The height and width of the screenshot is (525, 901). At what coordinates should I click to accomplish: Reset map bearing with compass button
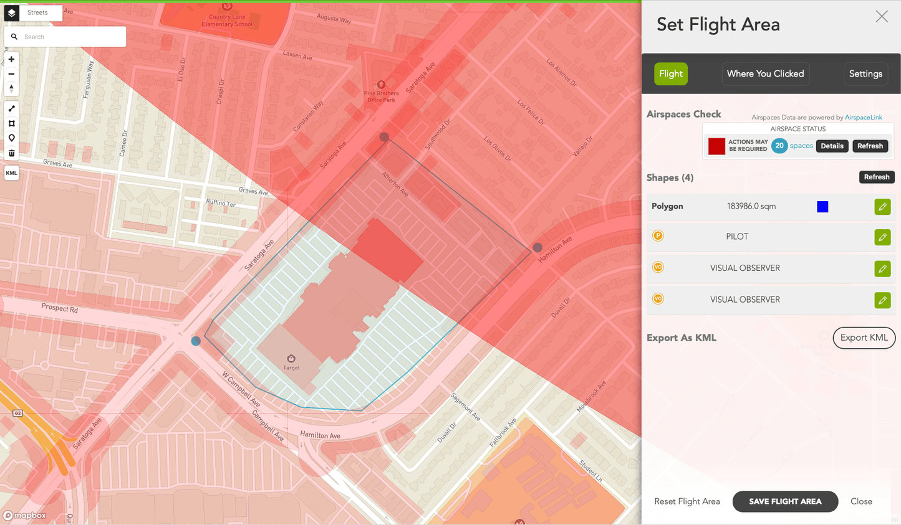11,88
